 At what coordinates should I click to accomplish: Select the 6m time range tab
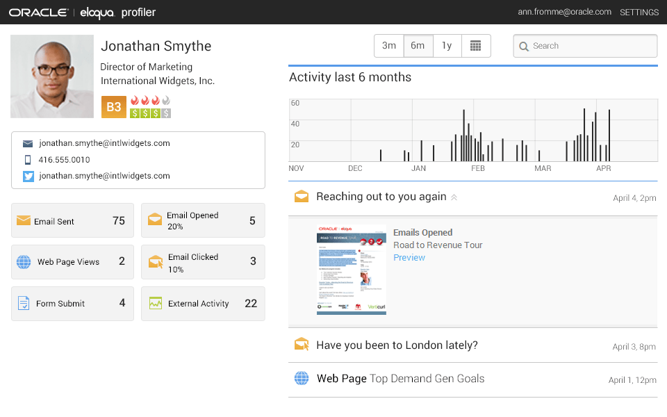point(418,46)
